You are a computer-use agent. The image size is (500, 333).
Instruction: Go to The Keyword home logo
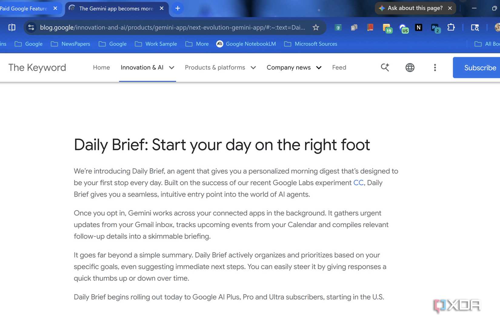[37, 68]
